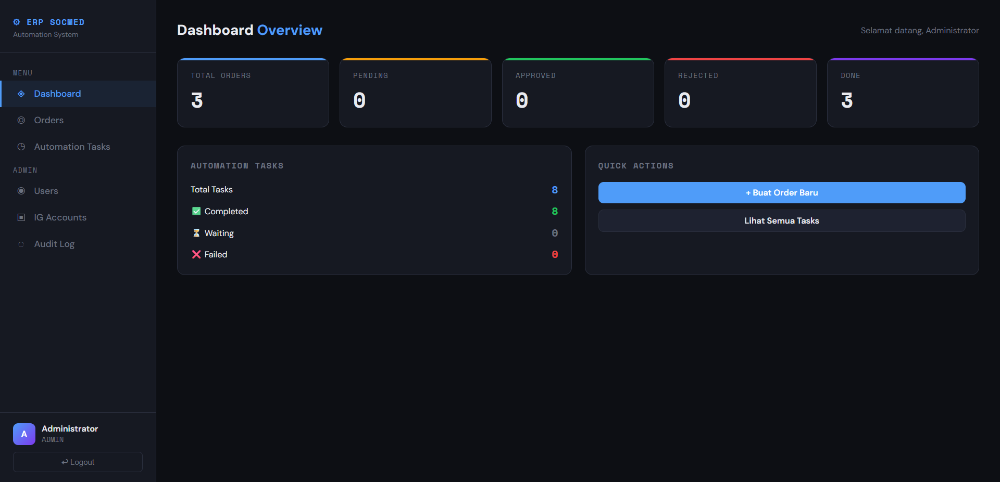Click the Approved stat card
1000x482 pixels.
578,93
